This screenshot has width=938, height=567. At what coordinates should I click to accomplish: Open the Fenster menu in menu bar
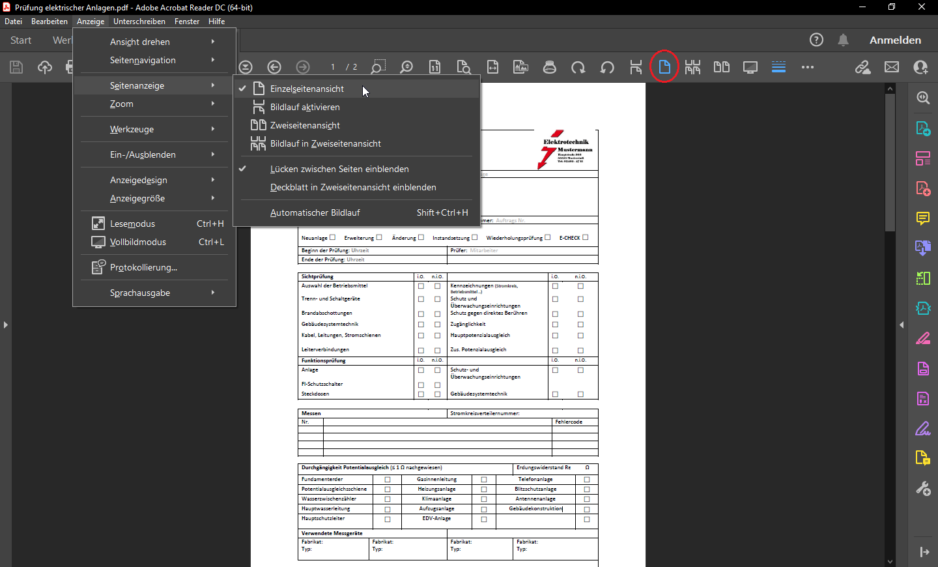tap(187, 22)
